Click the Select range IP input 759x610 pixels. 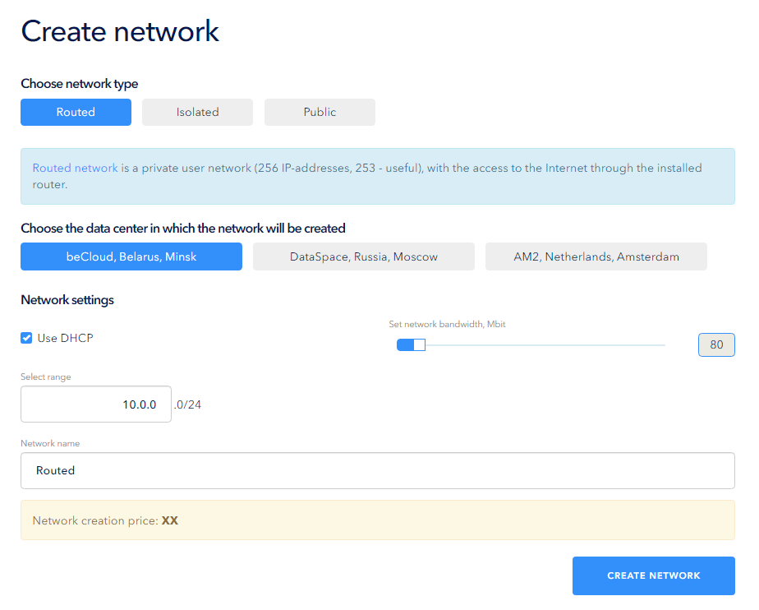click(96, 404)
